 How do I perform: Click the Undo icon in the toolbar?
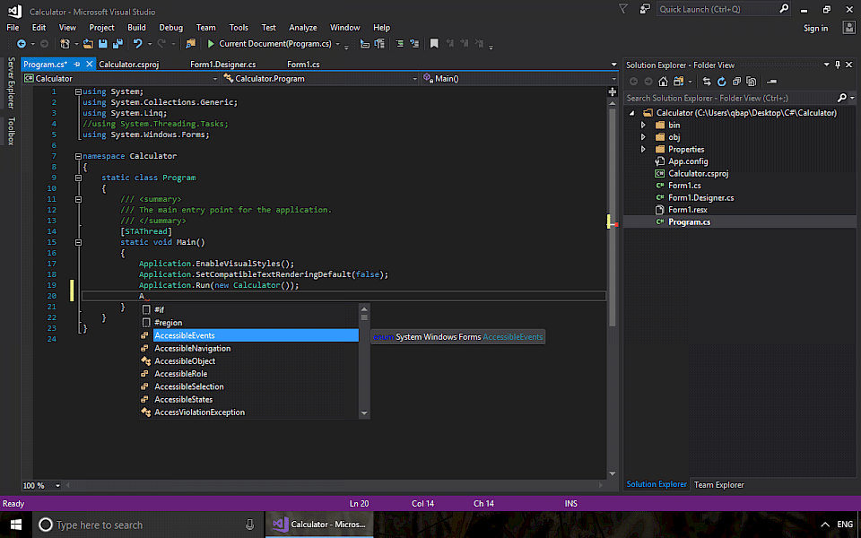point(135,43)
